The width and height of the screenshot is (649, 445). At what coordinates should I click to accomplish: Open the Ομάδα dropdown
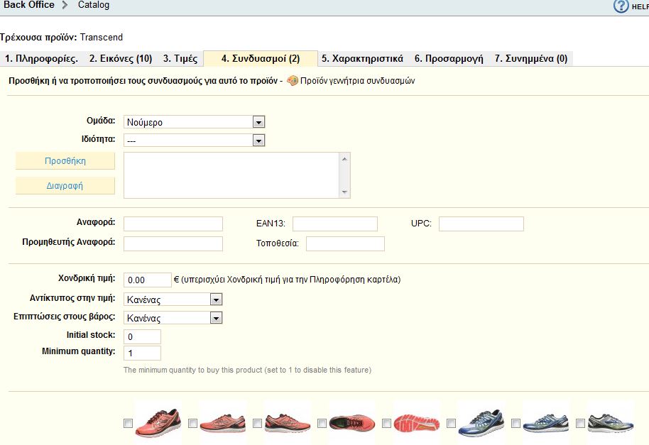(x=194, y=122)
